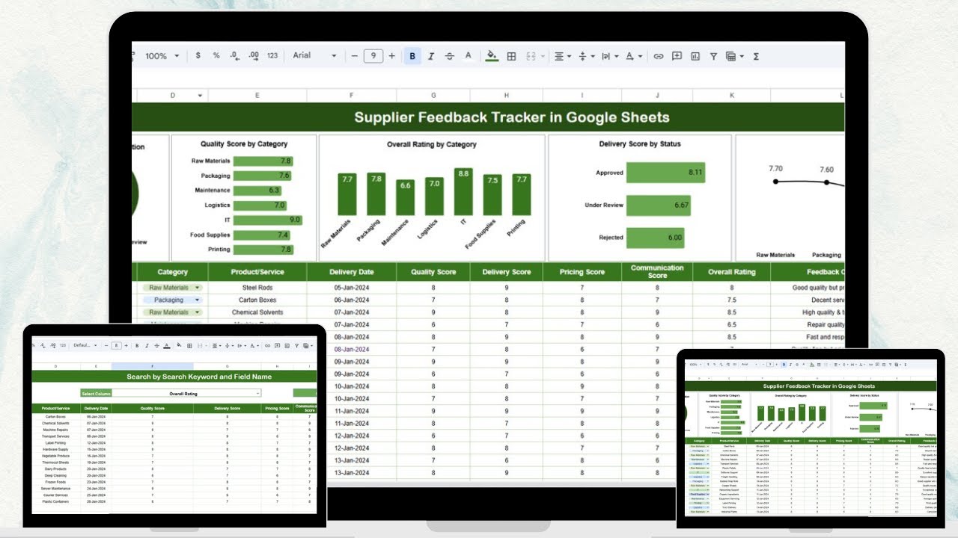Click the Quality Score by Category chart
The height and width of the screenshot is (538, 958).
coord(243,197)
